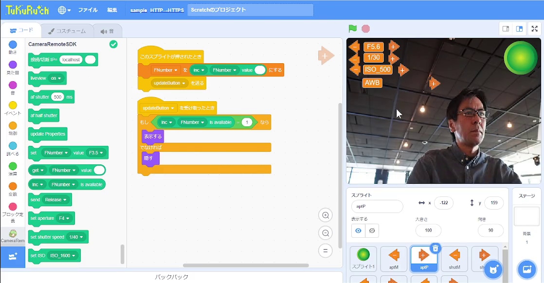Expand the liveview on dropdown
Image resolution: width=544 pixels, height=283 pixels.
pyautogui.click(x=56, y=78)
